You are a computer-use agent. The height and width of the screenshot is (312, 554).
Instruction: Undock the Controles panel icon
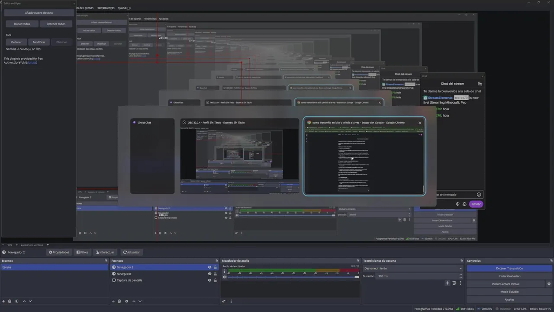[x=551, y=261]
